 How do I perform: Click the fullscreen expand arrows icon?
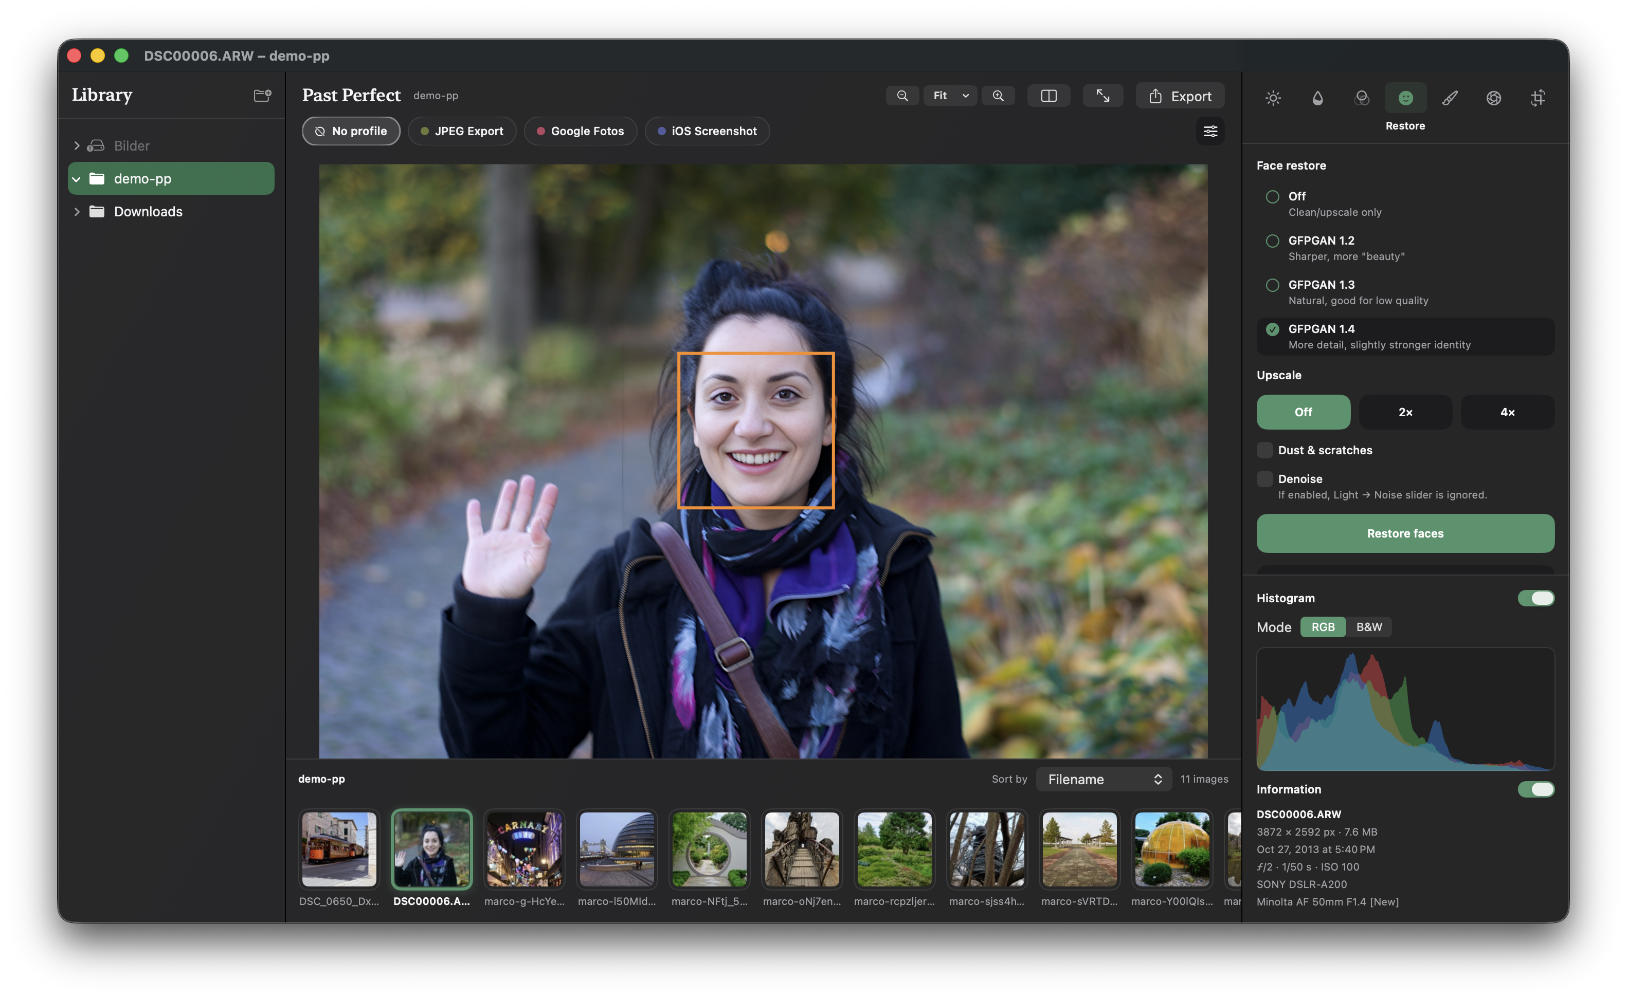tap(1102, 96)
